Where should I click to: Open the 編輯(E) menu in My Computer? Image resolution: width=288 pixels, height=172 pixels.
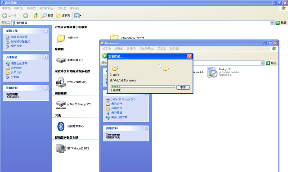point(18,8)
